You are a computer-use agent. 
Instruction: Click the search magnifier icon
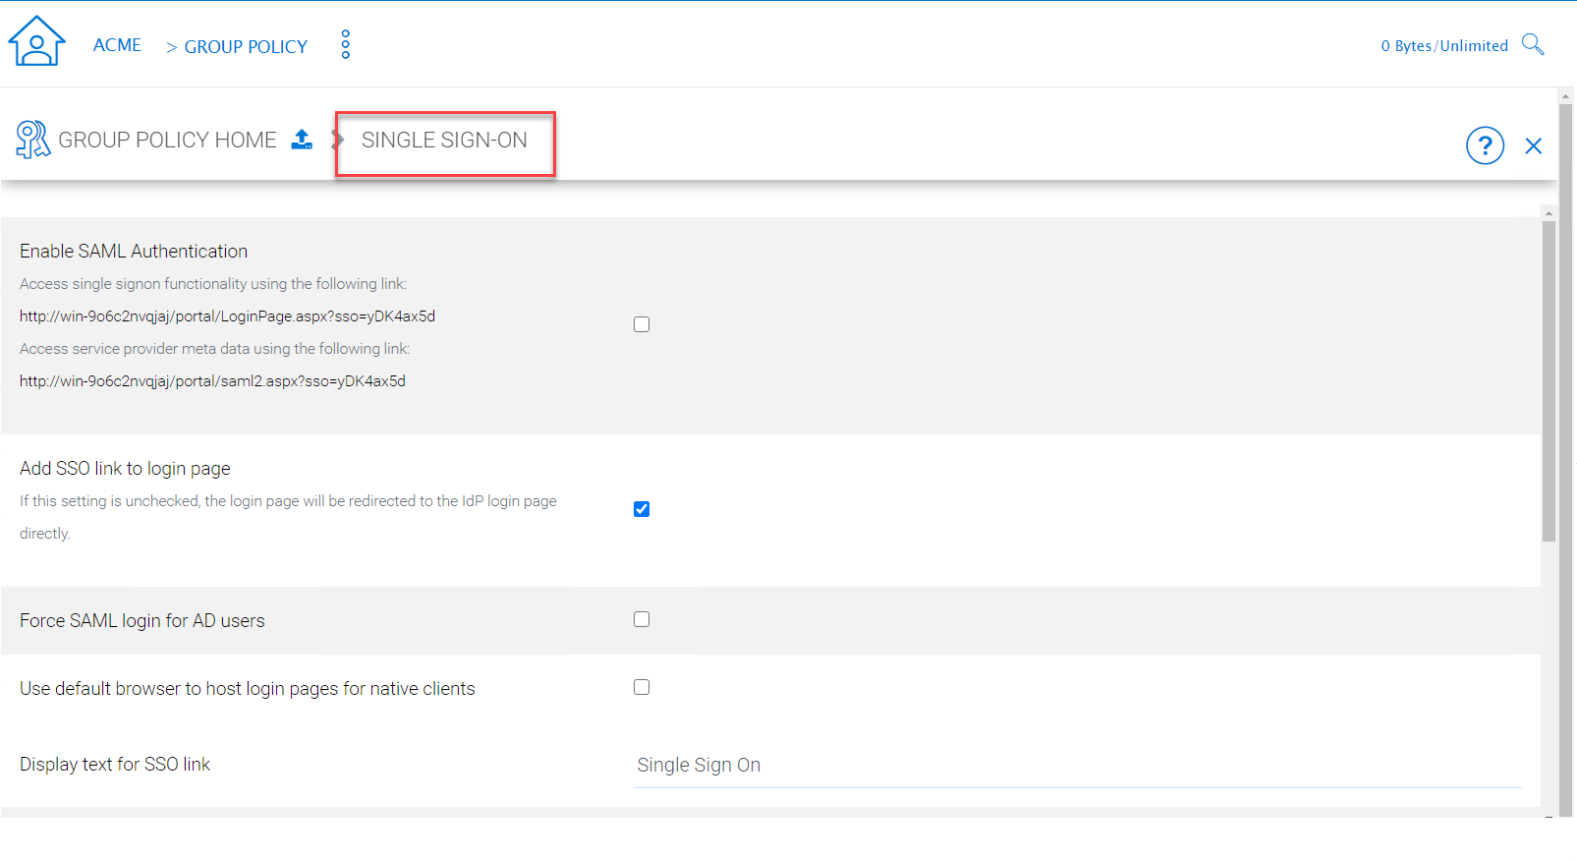(1533, 44)
